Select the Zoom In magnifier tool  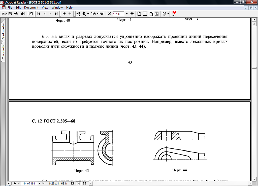click(x=84, y=14)
